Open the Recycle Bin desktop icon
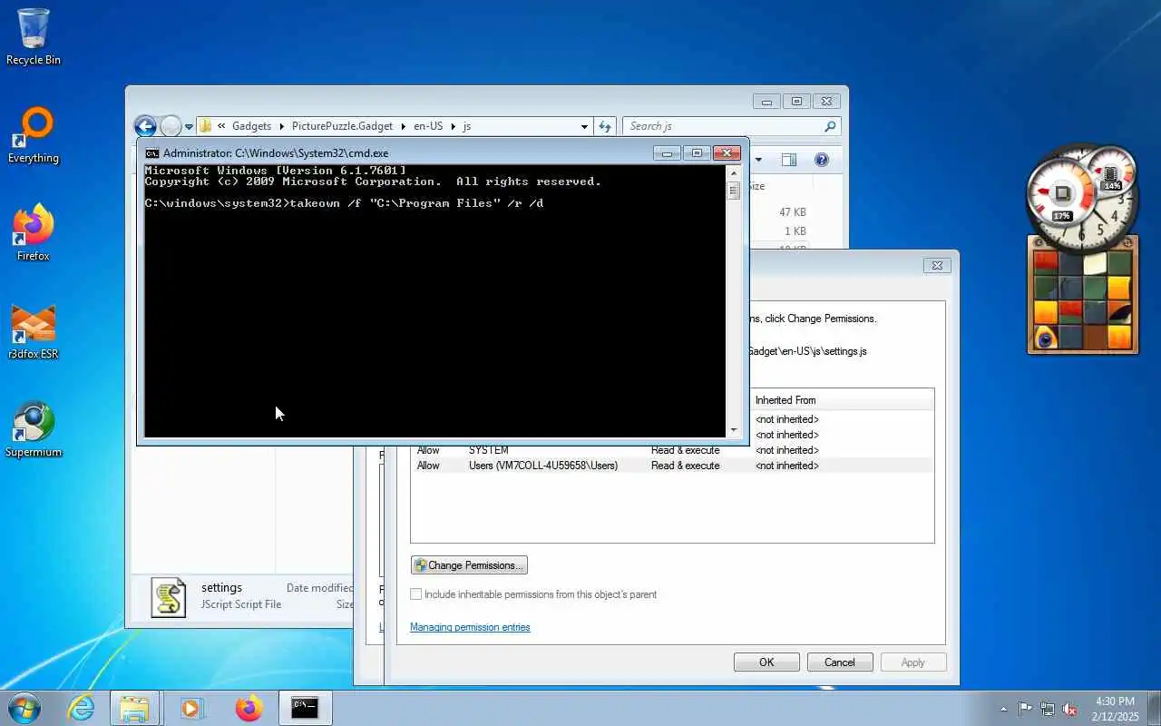 (x=34, y=36)
